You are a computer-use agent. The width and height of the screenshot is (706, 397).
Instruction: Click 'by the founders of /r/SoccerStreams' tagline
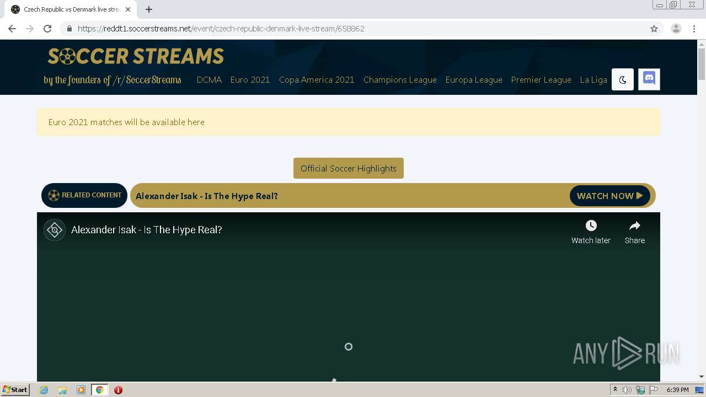[113, 80]
